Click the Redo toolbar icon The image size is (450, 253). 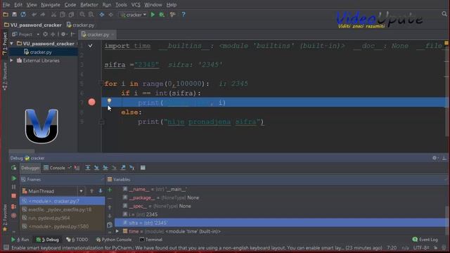pos(43,15)
